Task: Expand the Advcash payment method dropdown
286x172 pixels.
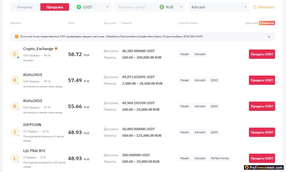Action: [x=219, y=7]
